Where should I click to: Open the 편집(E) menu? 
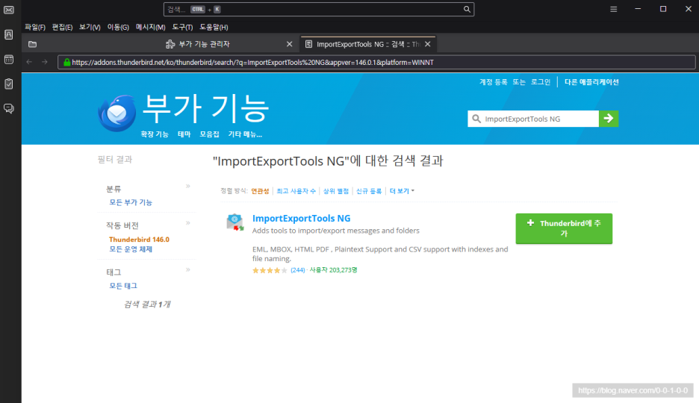[x=62, y=27]
